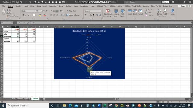Open the number format dropdown
The width and height of the screenshot is (193, 108).
100,11
